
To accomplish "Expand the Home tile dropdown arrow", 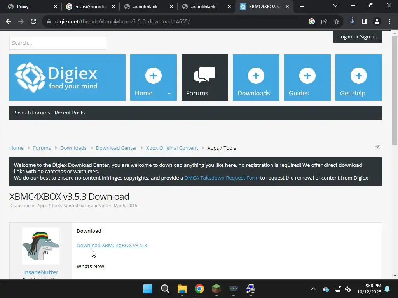I will 169,94.
